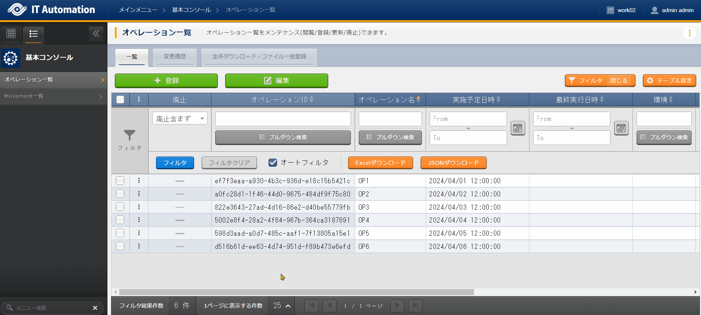Go to next page arrow

(x=397, y=305)
